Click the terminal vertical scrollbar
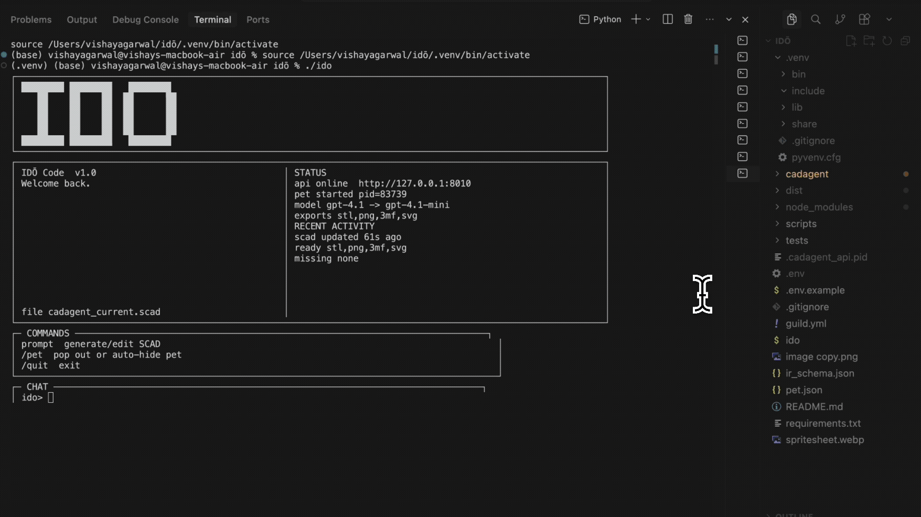The image size is (921, 517). [x=716, y=55]
